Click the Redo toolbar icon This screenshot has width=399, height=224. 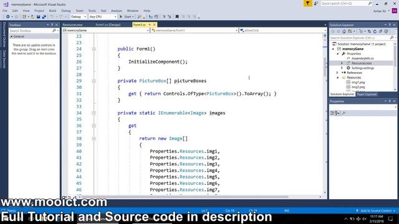(x=61, y=17)
